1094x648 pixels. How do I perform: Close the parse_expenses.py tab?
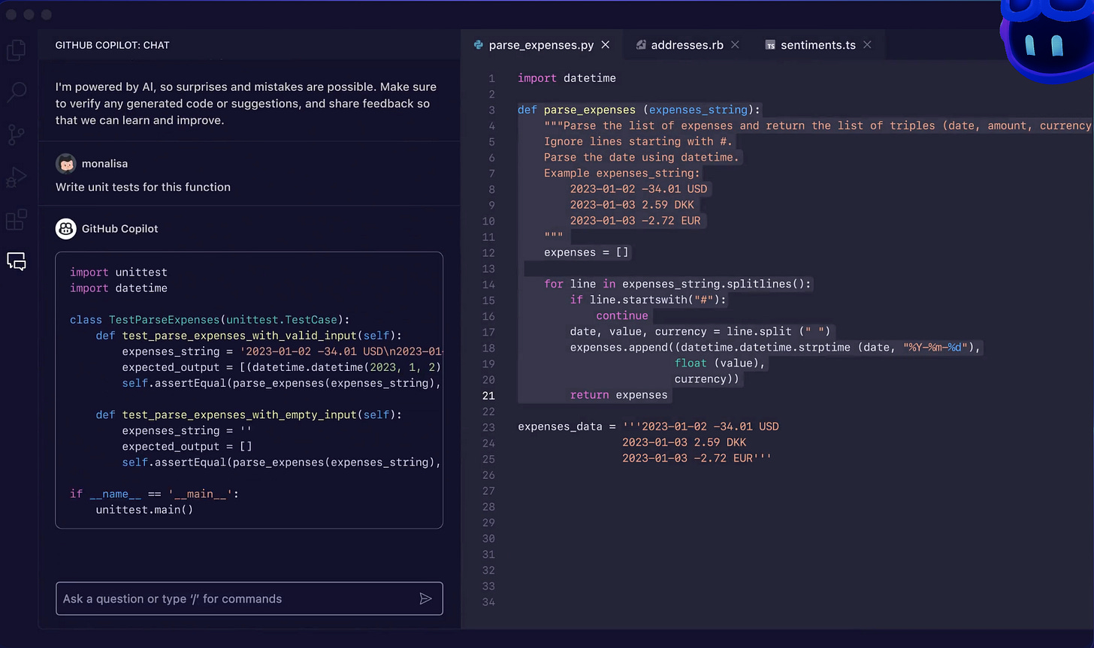pyautogui.click(x=606, y=45)
